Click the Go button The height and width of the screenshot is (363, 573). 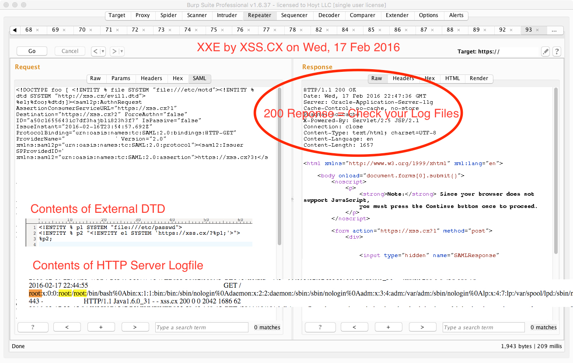(32, 51)
